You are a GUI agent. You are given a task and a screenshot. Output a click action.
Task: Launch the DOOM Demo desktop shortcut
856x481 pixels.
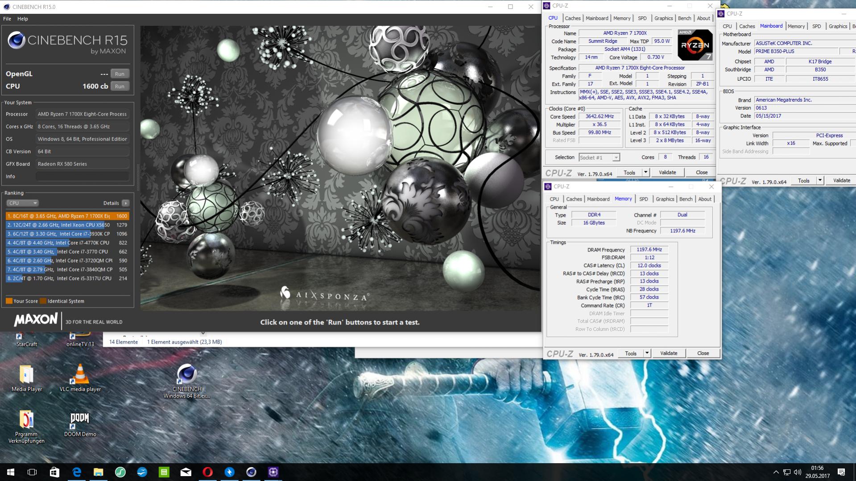click(x=80, y=424)
